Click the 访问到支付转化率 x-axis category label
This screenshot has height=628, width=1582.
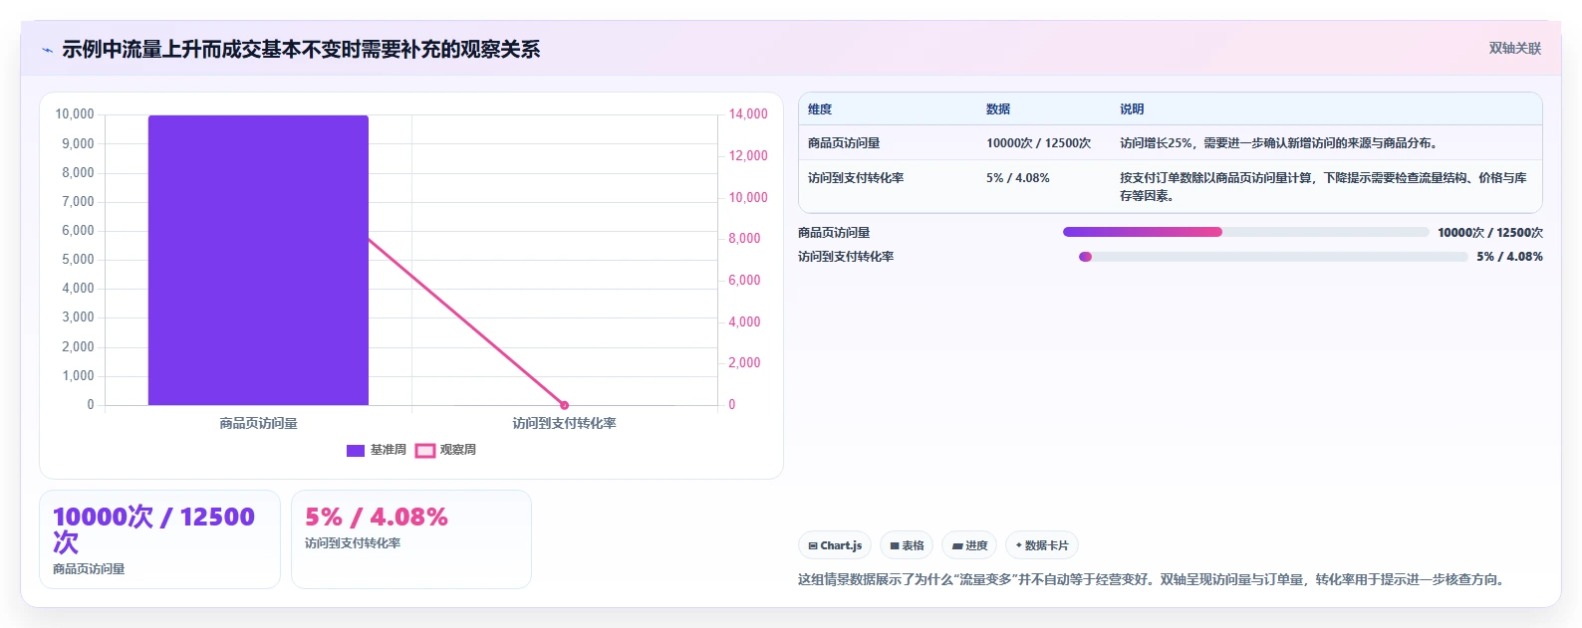click(x=564, y=424)
